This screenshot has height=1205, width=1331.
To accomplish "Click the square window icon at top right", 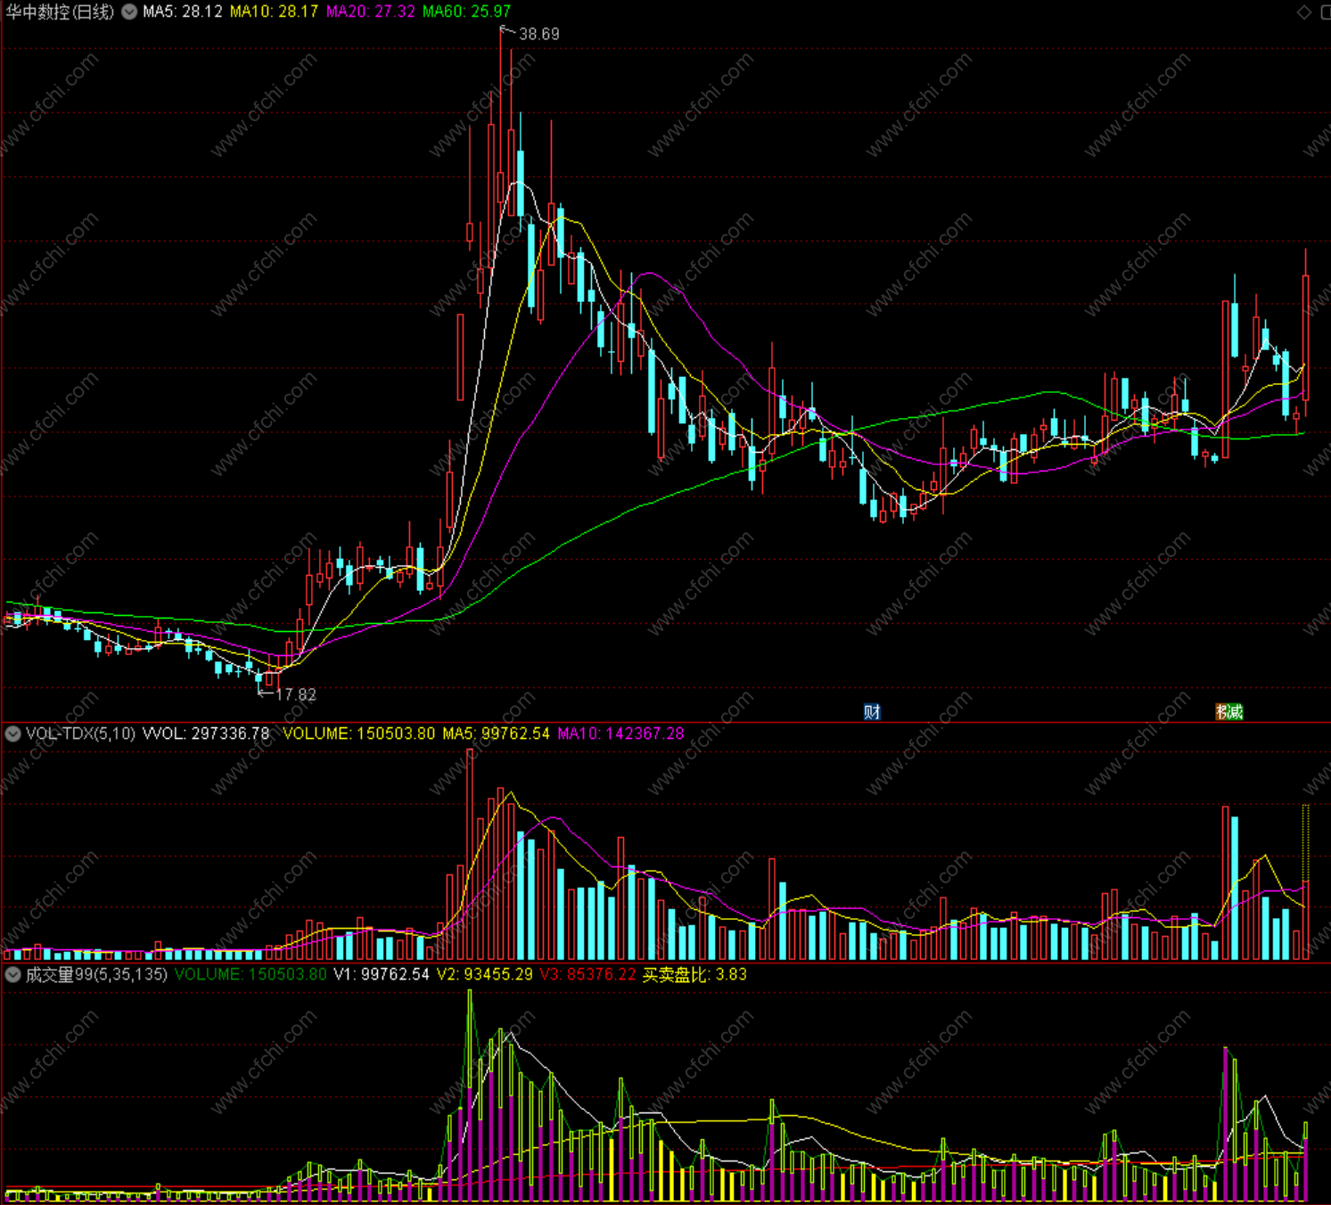I will [1325, 12].
